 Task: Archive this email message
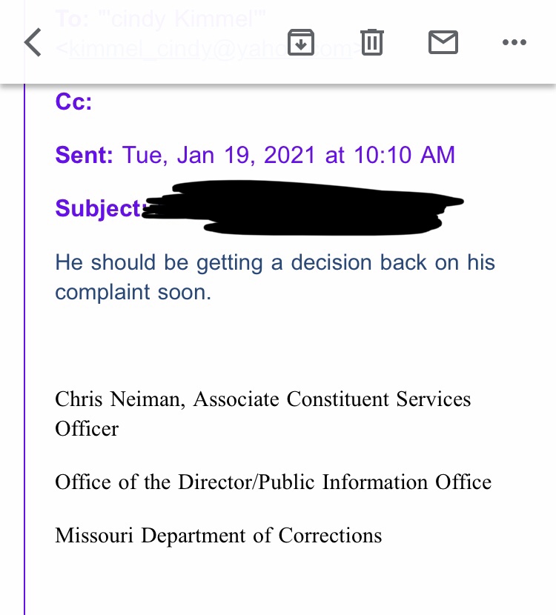pyautogui.click(x=301, y=42)
